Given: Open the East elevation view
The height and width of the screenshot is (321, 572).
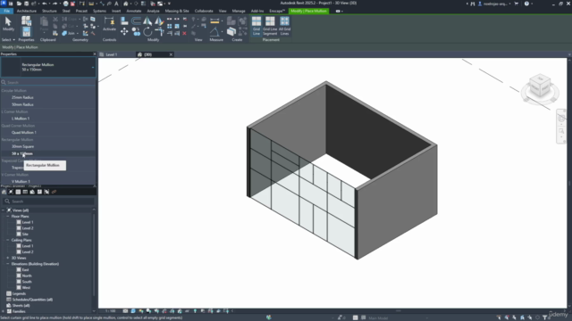Looking at the screenshot, I should pyautogui.click(x=25, y=269).
